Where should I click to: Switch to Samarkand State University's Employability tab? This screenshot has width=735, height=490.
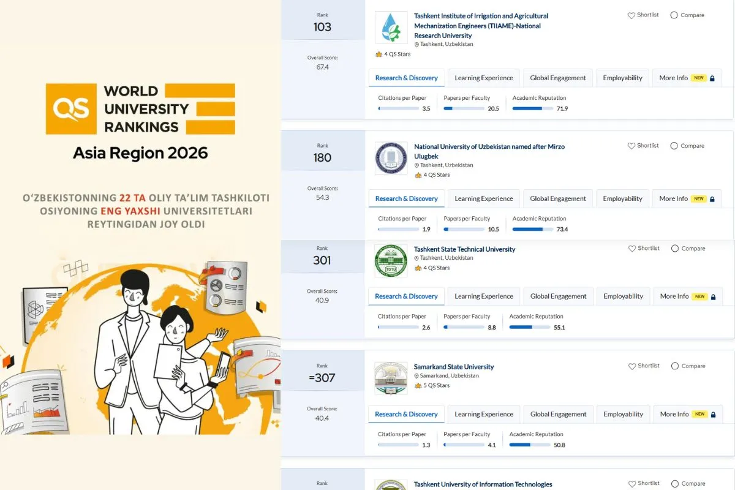coord(623,414)
